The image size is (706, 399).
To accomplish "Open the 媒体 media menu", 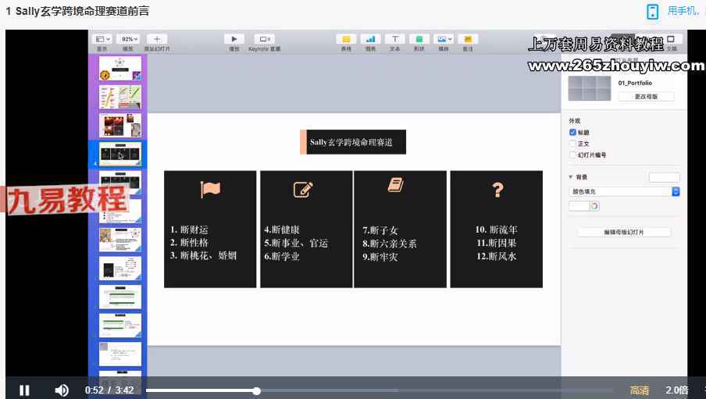I will [444, 39].
